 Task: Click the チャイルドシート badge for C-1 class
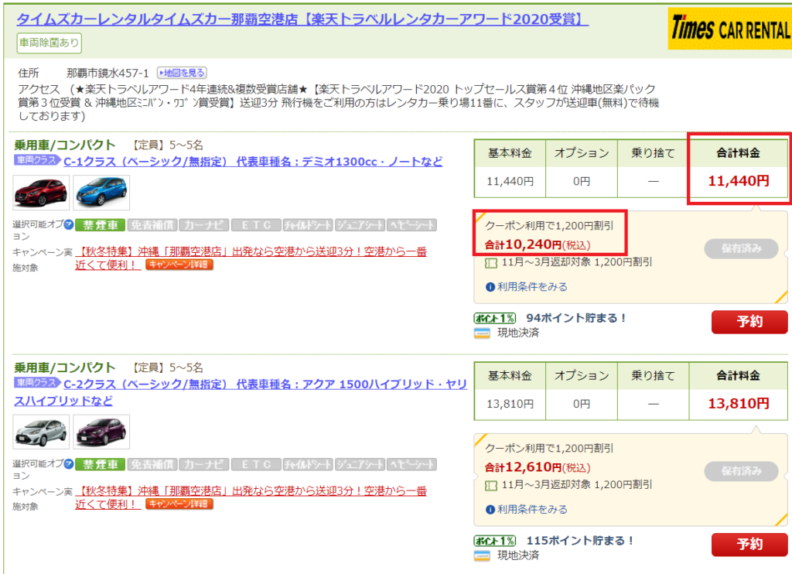(308, 225)
